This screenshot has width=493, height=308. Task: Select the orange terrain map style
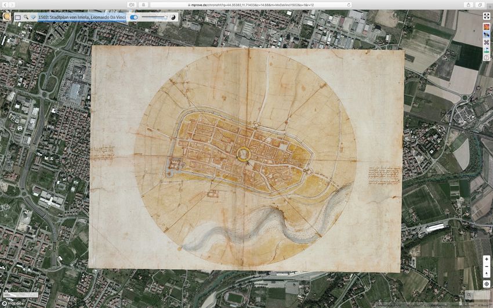(x=487, y=27)
